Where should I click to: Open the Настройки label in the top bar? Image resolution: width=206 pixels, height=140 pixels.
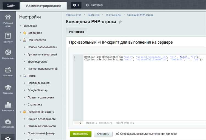pyautogui.click(x=97, y=5)
